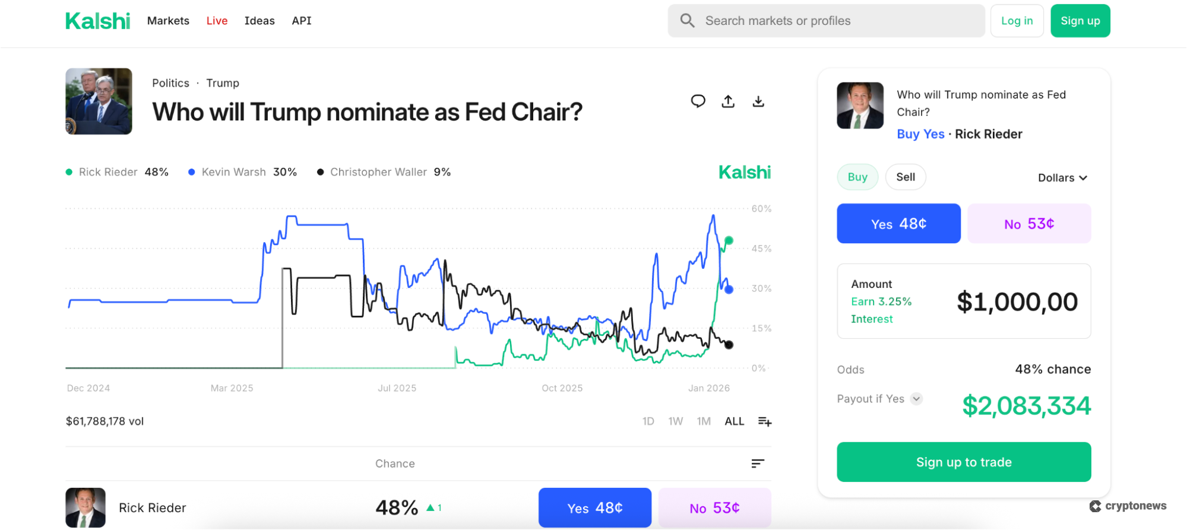Click the sort icon in the Chance row
1187x530 pixels.
[x=757, y=464]
